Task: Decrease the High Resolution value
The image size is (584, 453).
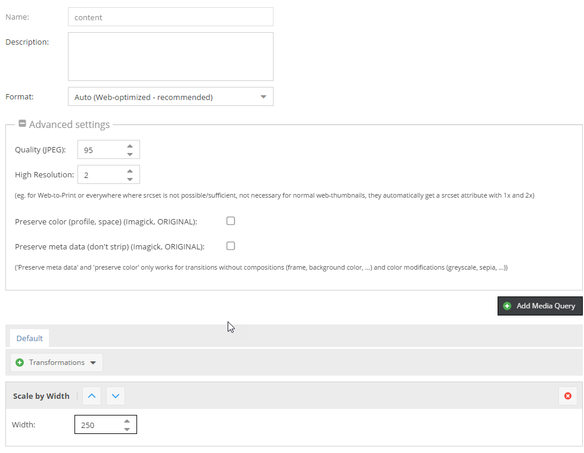Action: (x=130, y=179)
